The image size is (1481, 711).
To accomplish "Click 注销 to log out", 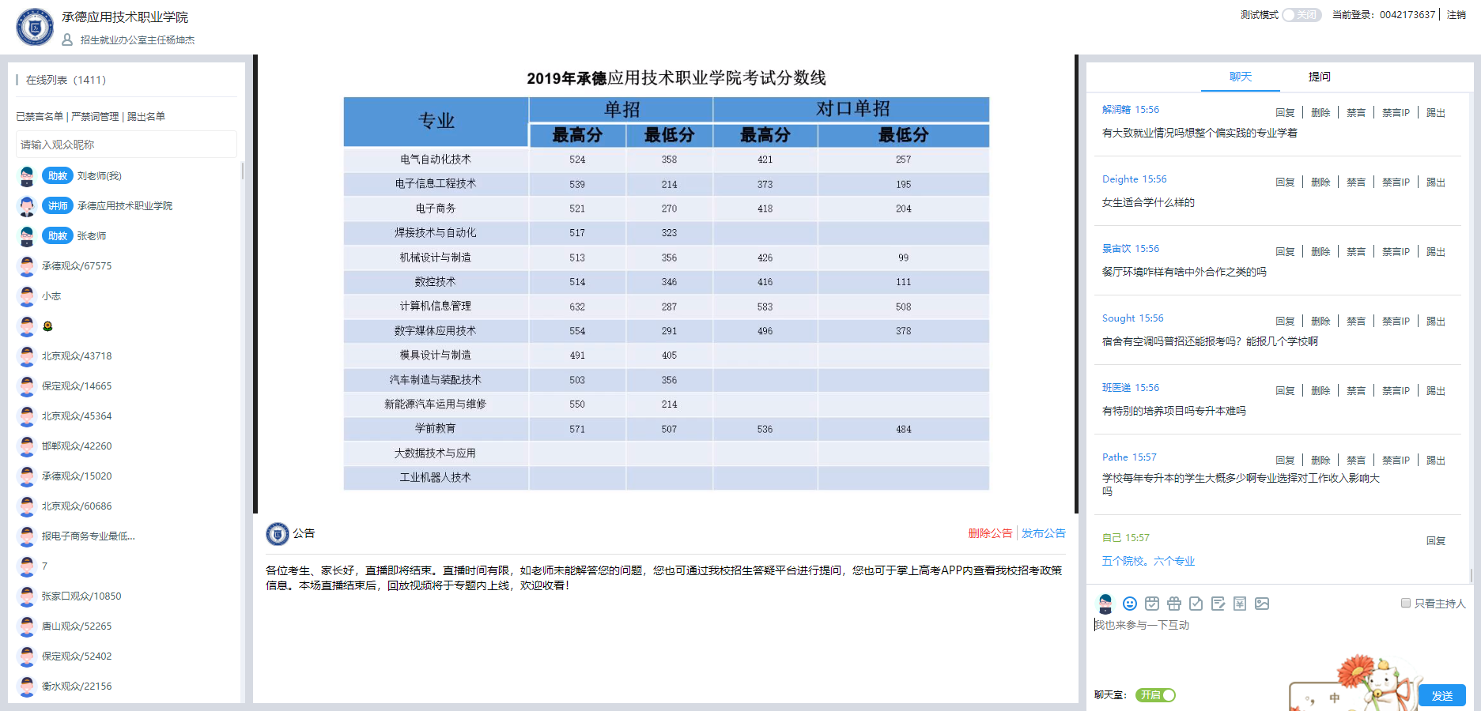I will 1456,15.
